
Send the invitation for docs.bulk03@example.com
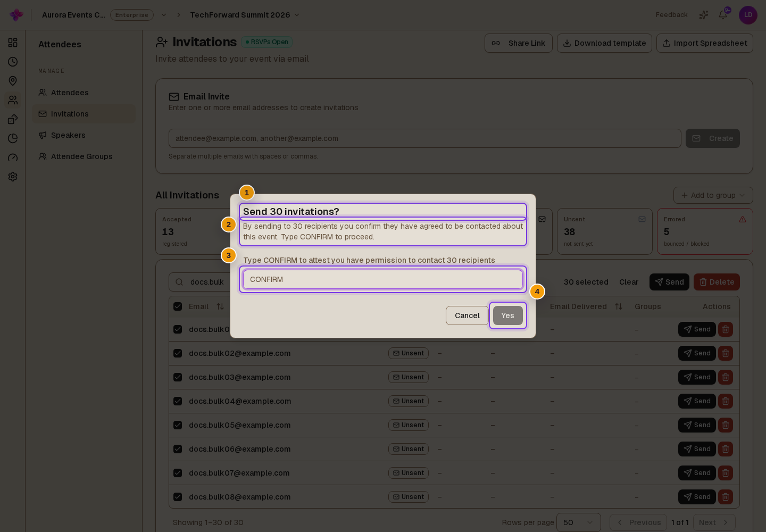pyautogui.click(x=697, y=377)
